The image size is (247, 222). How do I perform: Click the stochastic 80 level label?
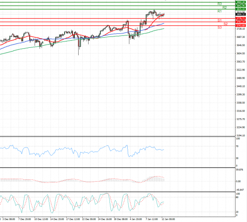(237, 197)
